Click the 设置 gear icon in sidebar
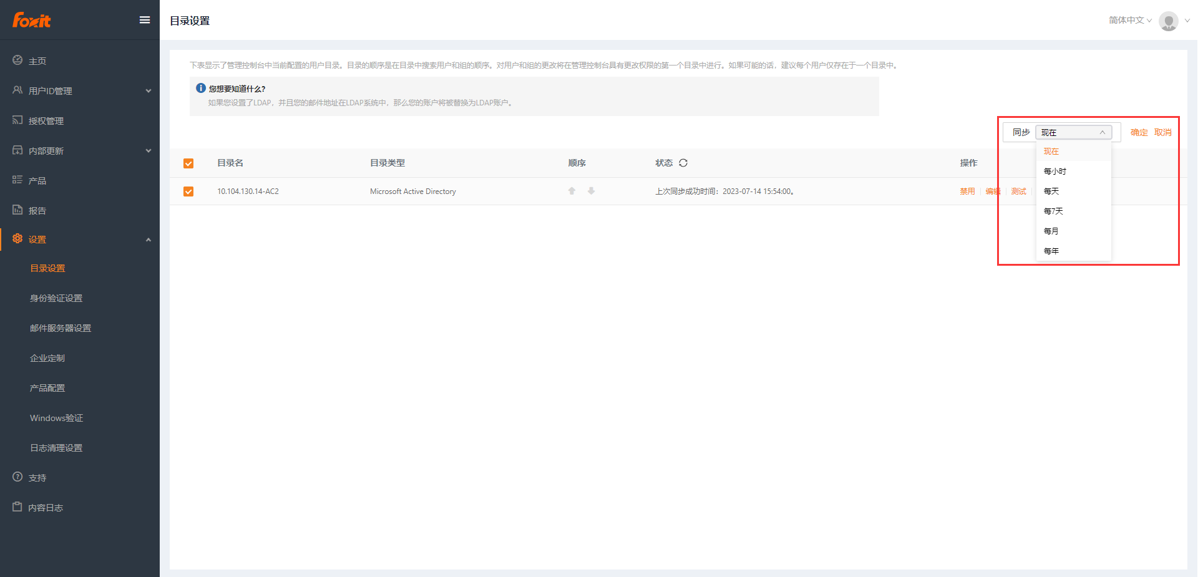The height and width of the screenshot is (577, 1198). (17, 239)
